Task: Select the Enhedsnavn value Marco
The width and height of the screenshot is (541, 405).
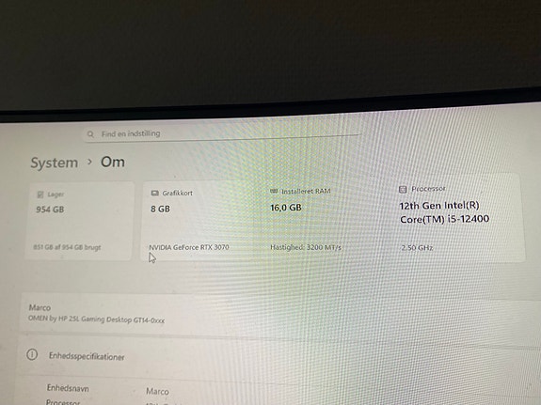Action: click(157, 391)
